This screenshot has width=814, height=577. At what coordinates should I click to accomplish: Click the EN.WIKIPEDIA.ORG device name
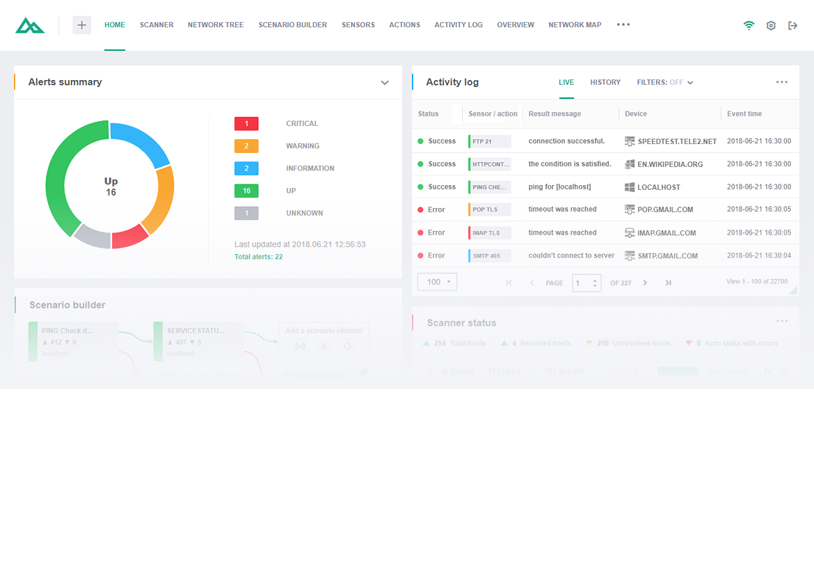click(670, 164)
